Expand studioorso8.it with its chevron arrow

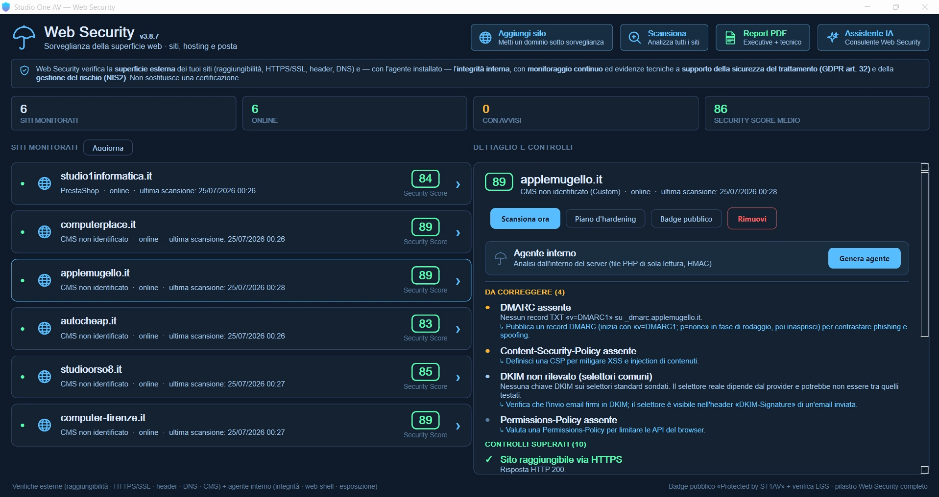[458, 378]
